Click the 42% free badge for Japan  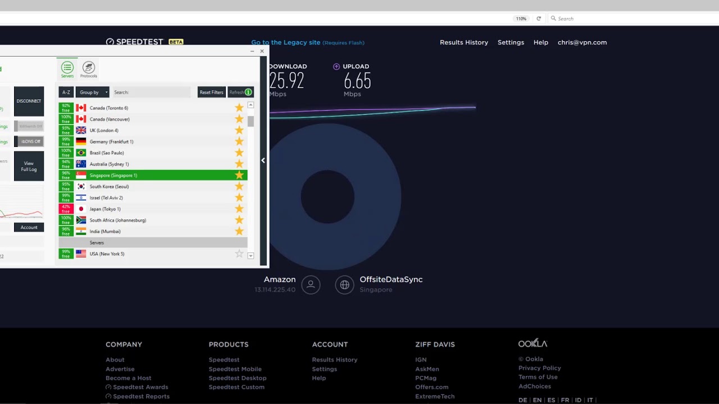66,209
